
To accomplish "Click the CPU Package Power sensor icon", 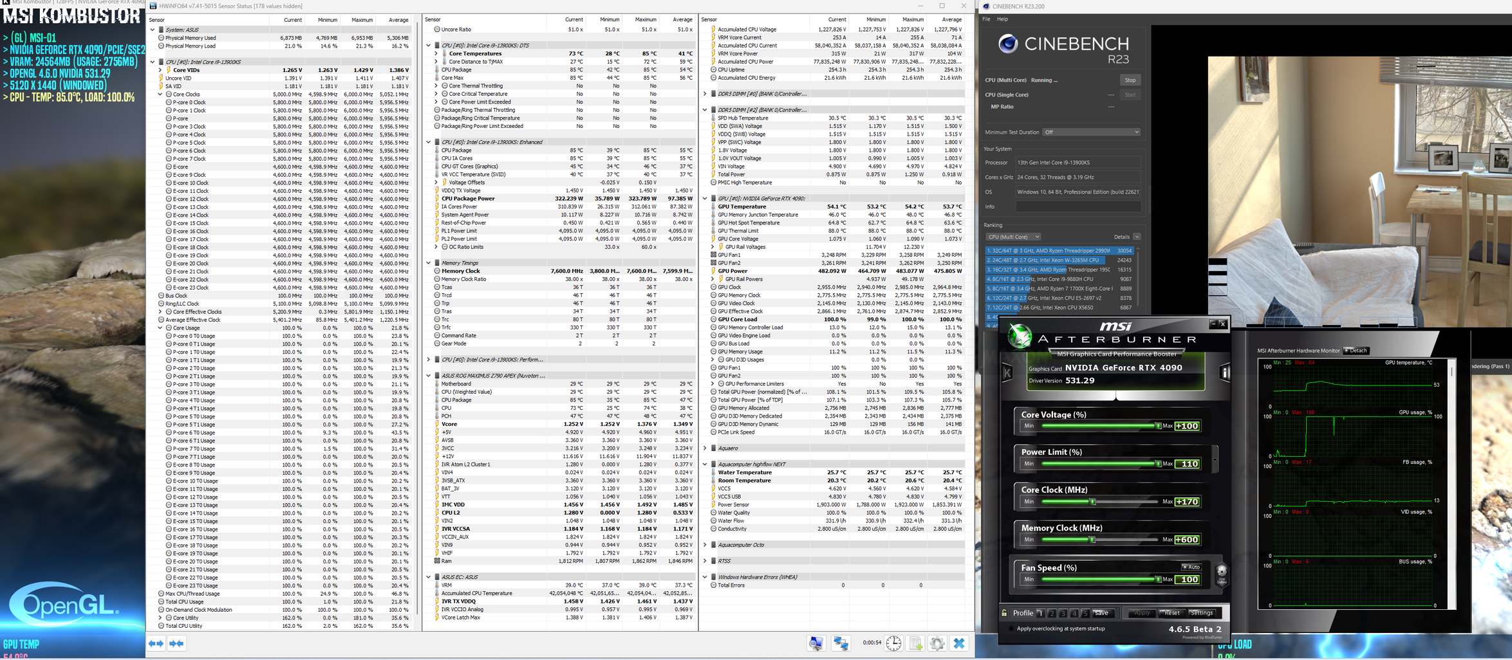I will [437, 199].
